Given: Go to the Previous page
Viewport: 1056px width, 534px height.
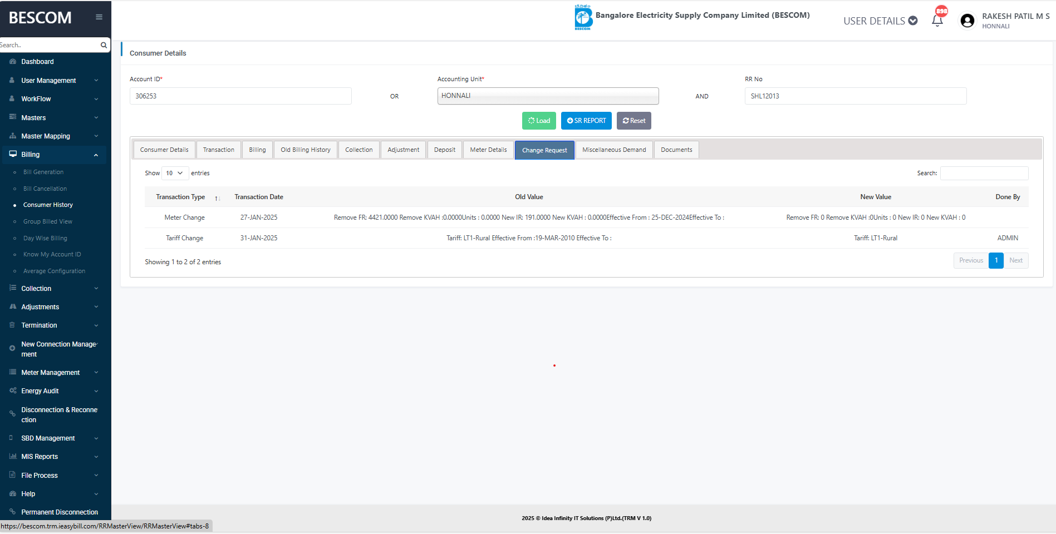Looking at the screenshot, I should click(x=971, y=260).
